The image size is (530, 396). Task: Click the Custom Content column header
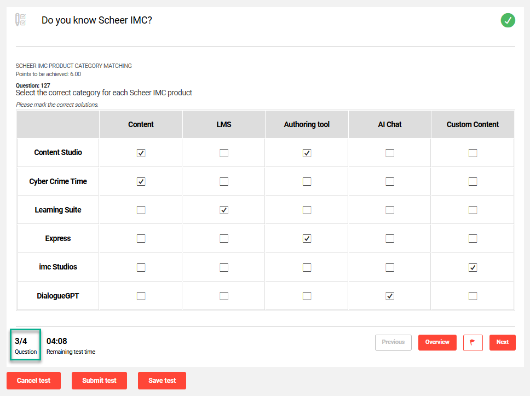coord(473,124)
